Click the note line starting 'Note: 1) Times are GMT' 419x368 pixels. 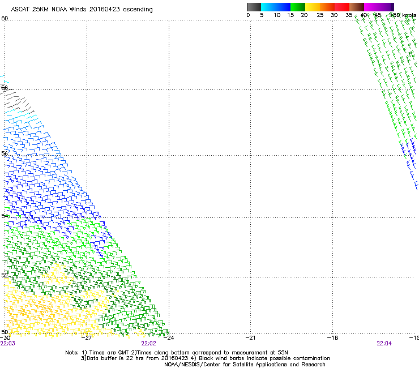point(177,353)
